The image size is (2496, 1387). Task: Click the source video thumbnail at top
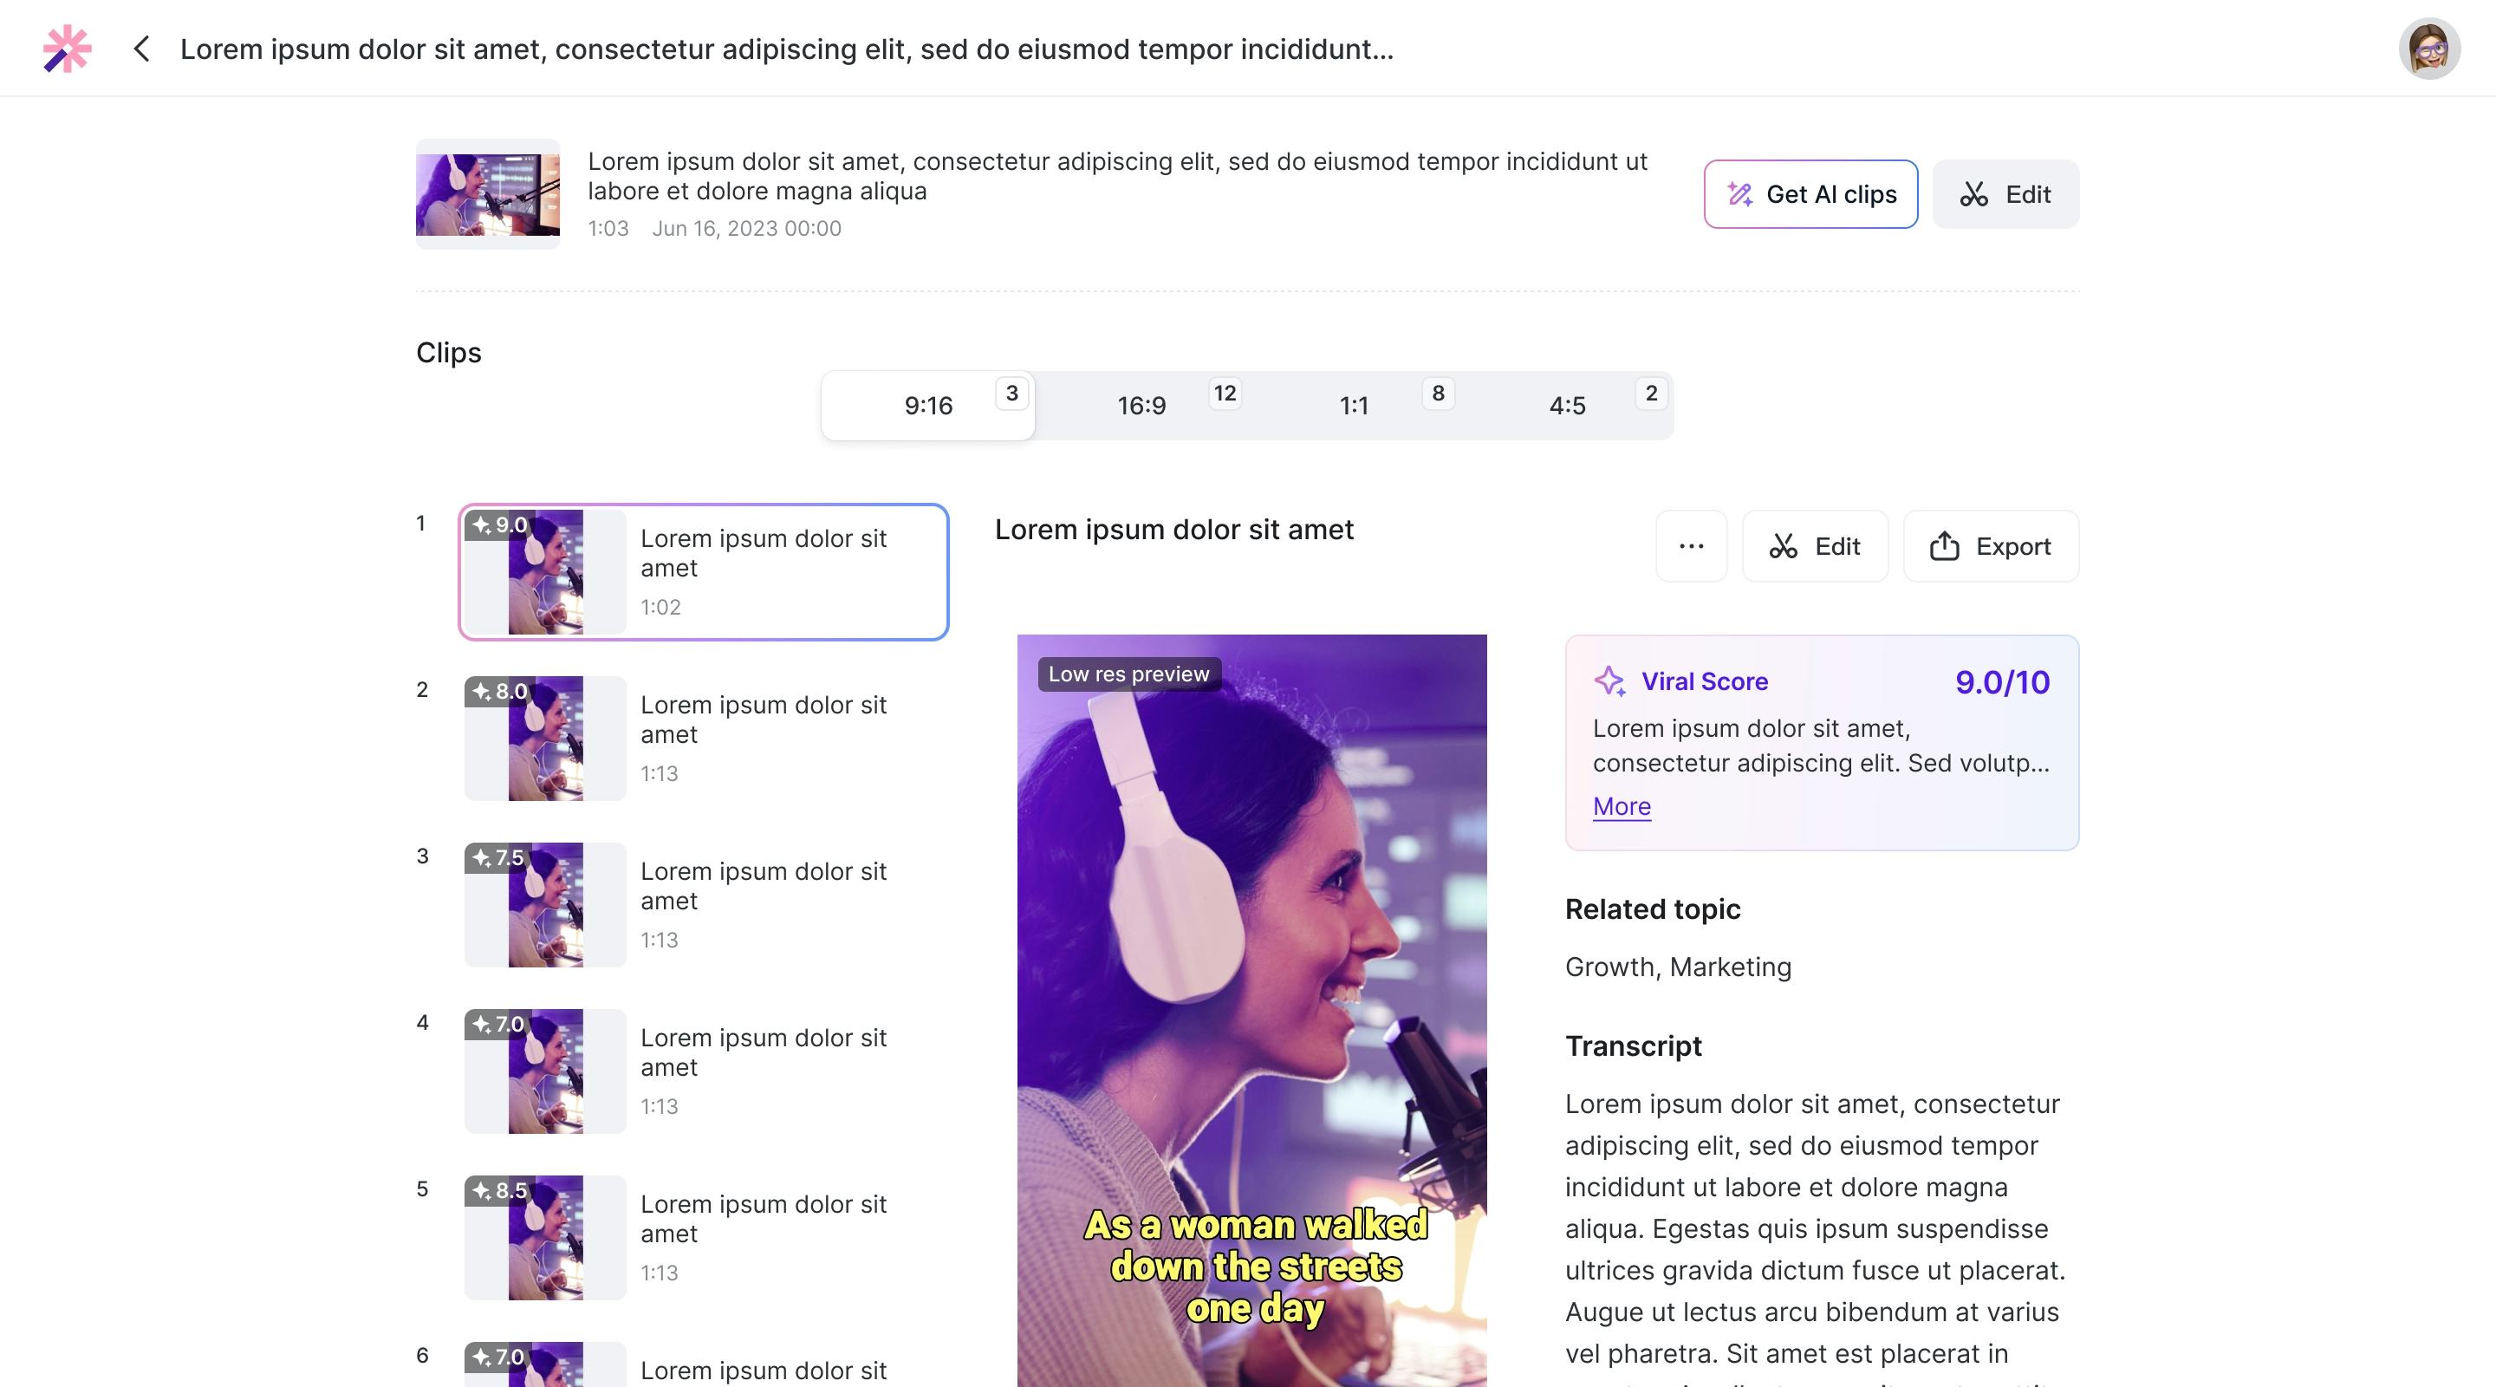(x=487, y=194)
